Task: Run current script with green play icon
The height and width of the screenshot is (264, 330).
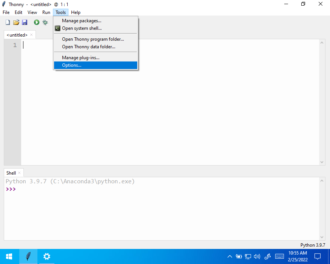Action: click(x=37, y=22)
